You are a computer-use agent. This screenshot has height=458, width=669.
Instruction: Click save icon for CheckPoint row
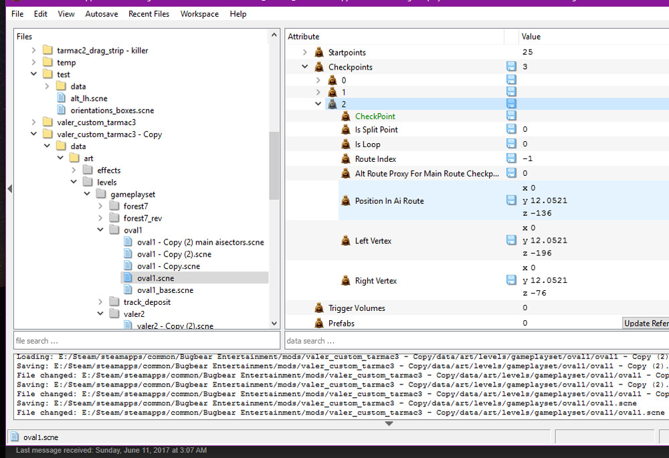[x=511, y=116]
